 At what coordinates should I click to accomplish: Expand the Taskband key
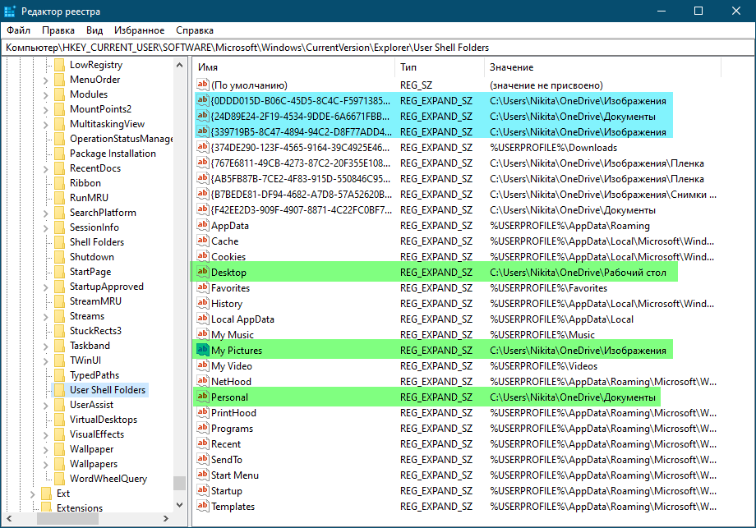tap(46, 346)
